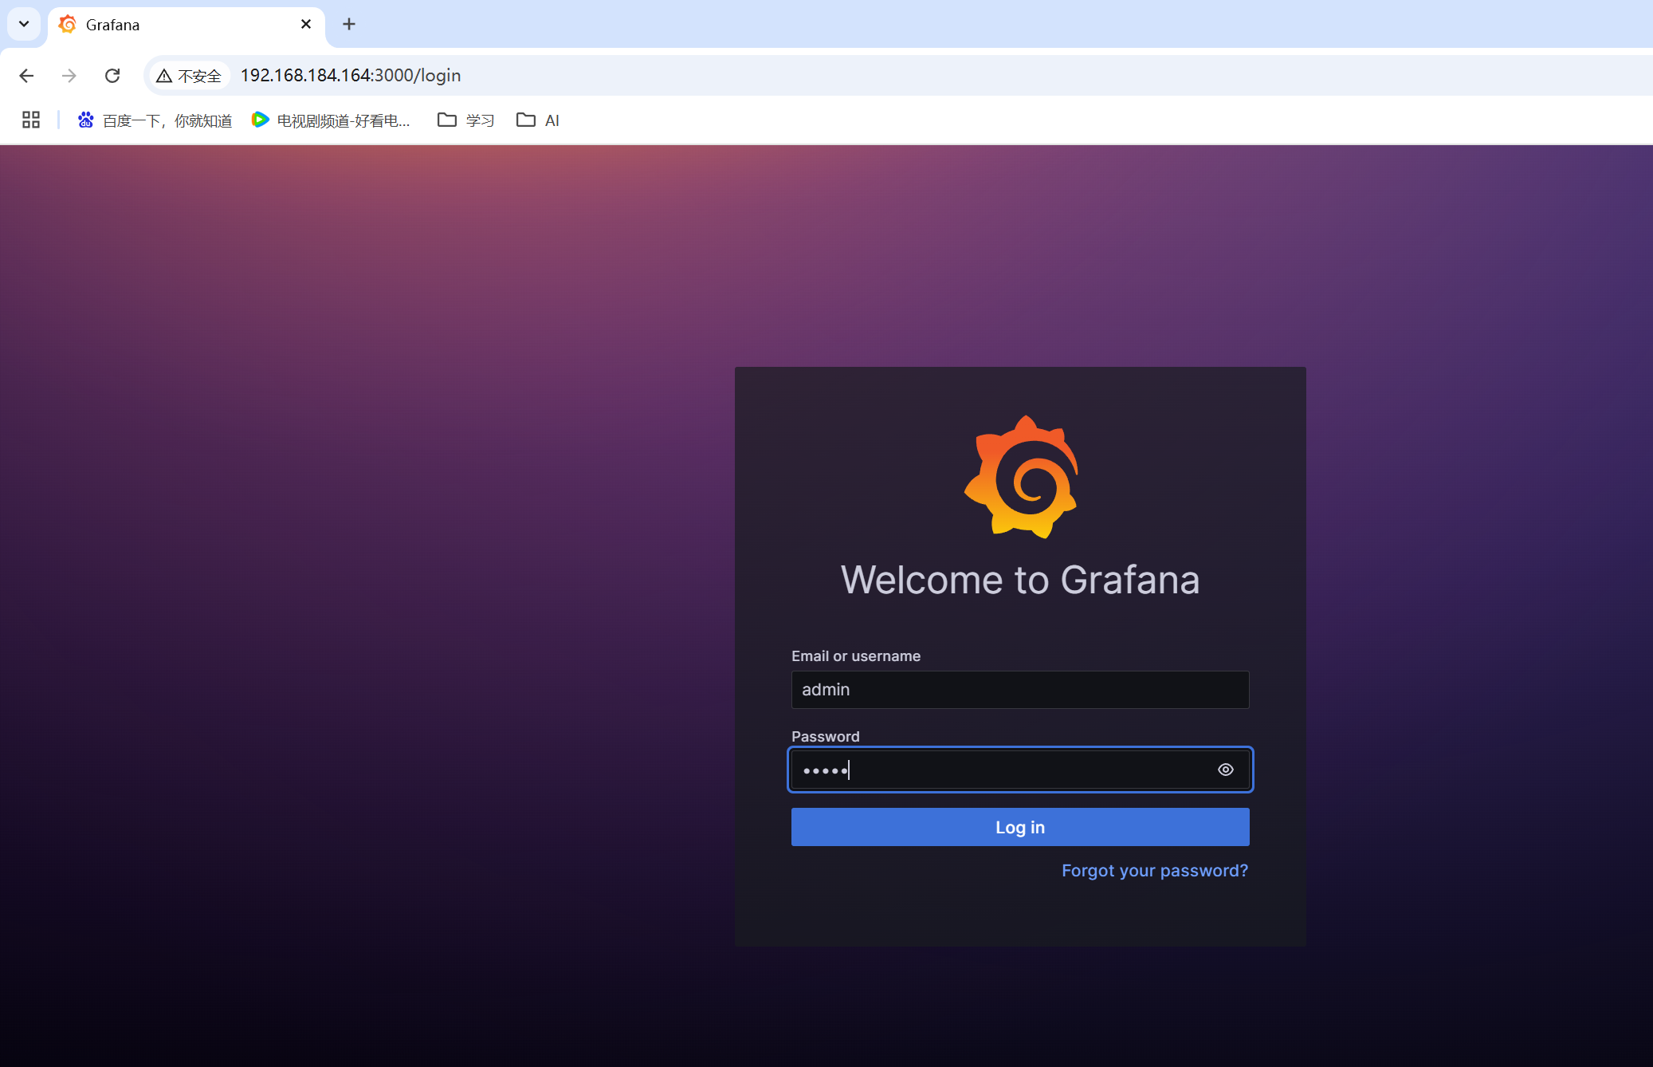Expand the 学习 bookmark folder
Image resolution: width=1653 pixels, height=1067 pixels.
466,120
